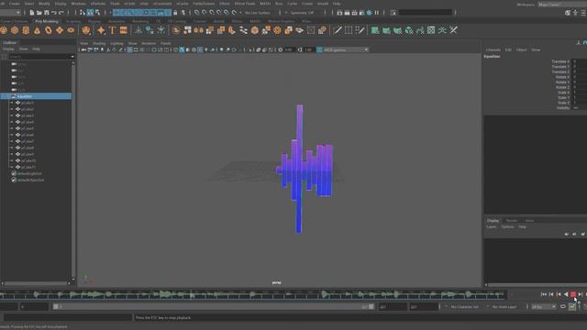Click the sidebar toggle icon at top right
The width and height of the screenshot is (587, 330).
point(583,12)
